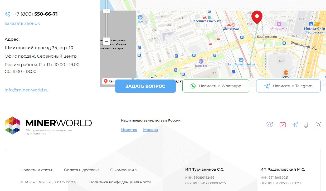Click the map zoom slider handle
326x191 pixels.
point(106,11)
